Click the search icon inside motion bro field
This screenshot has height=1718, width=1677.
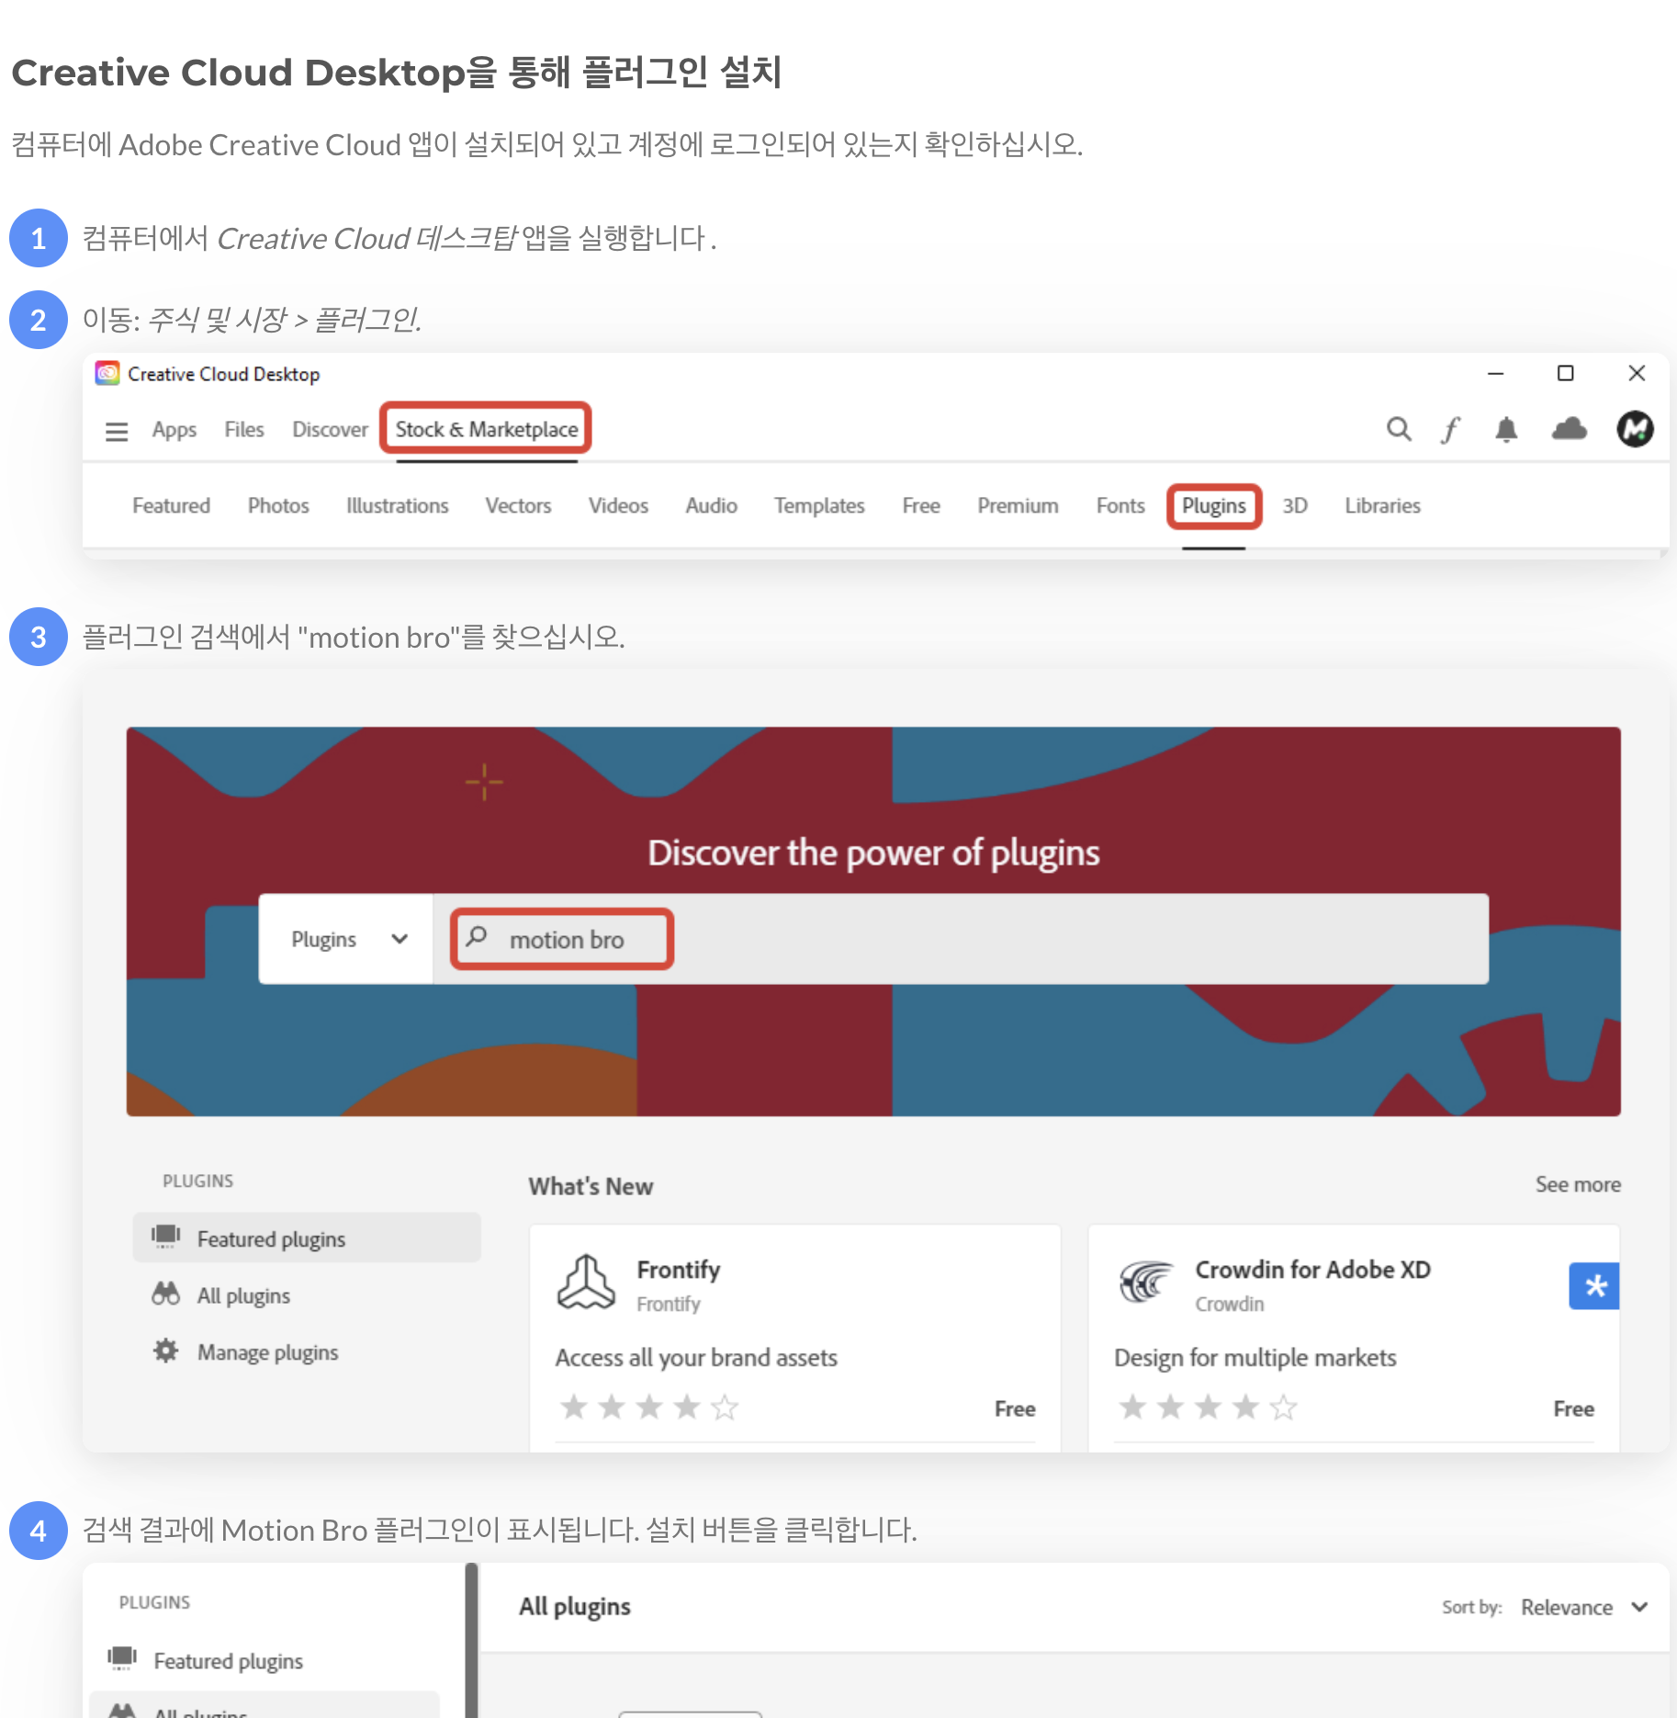click(x=477, y=937)
